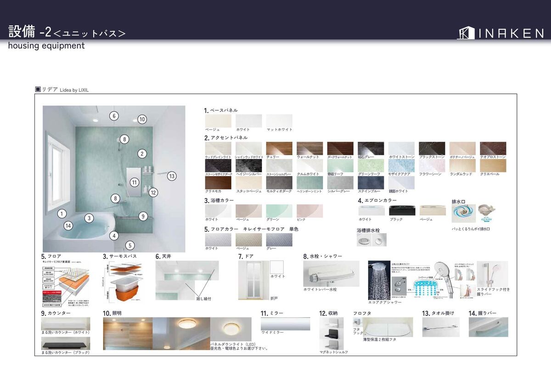Click circled number 2 on the accent wall
Viewport: 551px width, 390px height.
(x=142, y=154)
